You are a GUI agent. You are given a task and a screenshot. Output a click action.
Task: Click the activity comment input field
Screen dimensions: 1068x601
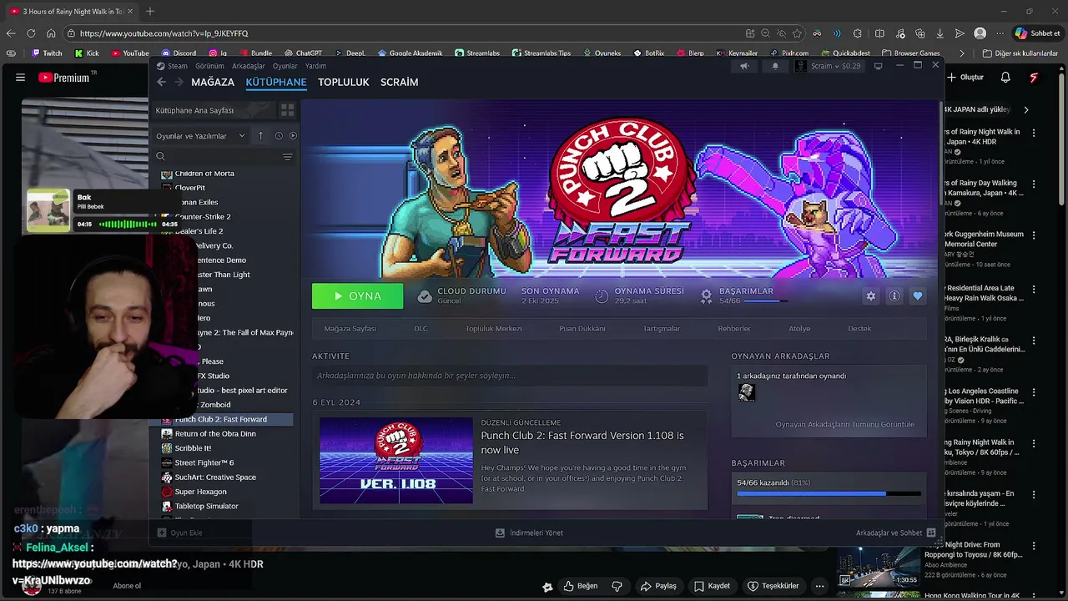click(510, 376)
